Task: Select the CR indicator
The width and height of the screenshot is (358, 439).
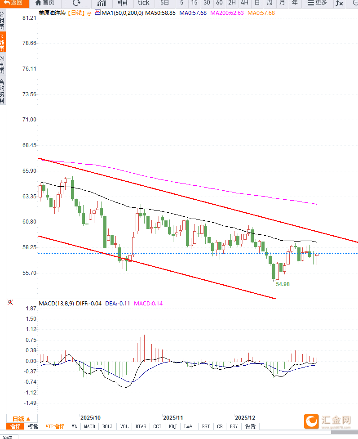Action: point(220,427)
